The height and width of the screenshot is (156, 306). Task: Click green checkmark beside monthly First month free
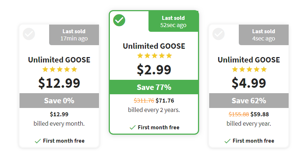tap(38, 141)
